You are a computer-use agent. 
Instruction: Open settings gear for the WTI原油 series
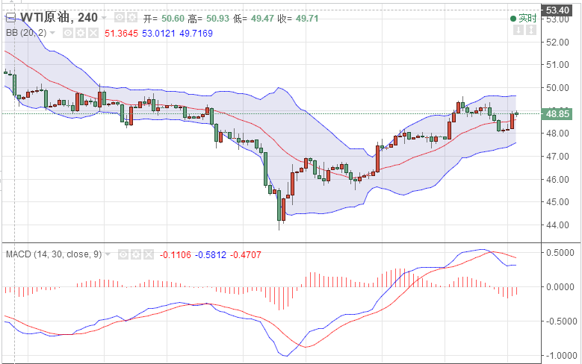coord(132,17)
